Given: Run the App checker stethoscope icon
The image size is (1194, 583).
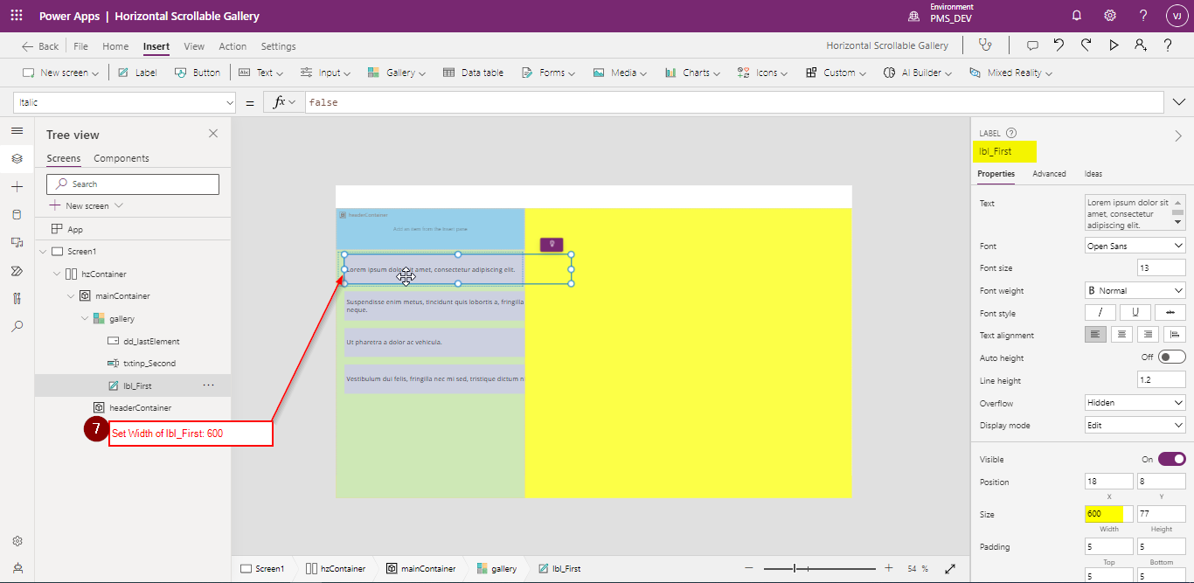Looking at the screenshot, I should tap(985, 45).
